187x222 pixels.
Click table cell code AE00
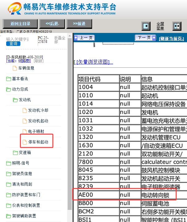coord(99,195)
